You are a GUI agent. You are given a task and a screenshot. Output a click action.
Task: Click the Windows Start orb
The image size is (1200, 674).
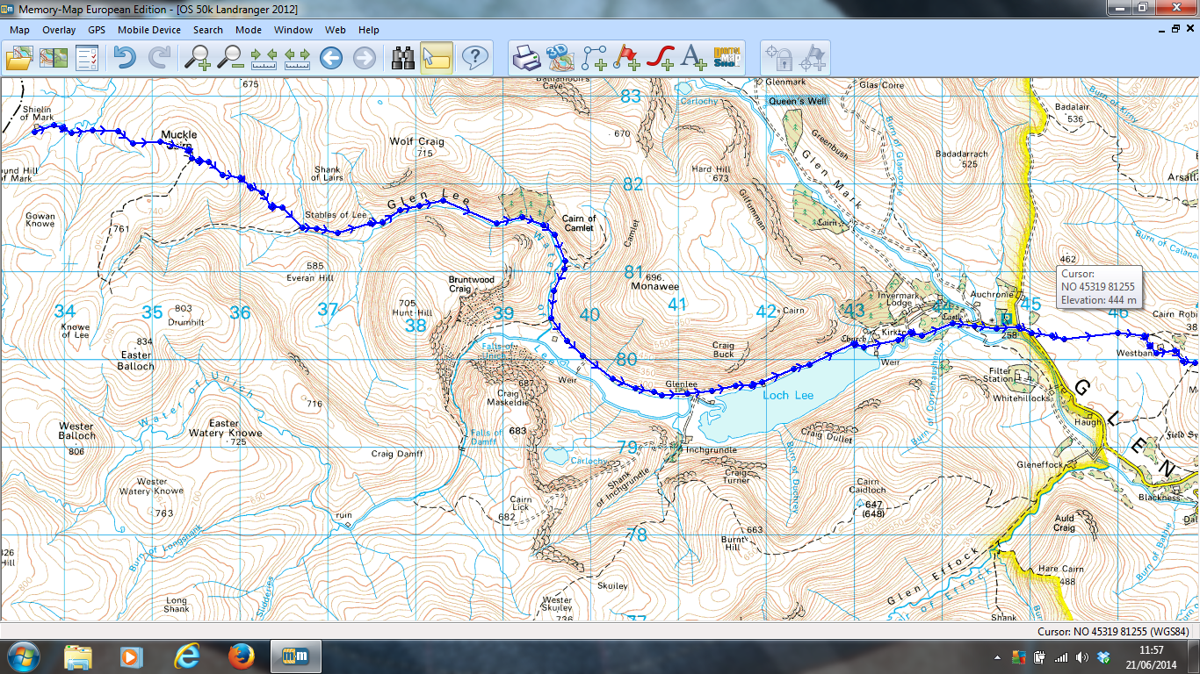(23, 656)
